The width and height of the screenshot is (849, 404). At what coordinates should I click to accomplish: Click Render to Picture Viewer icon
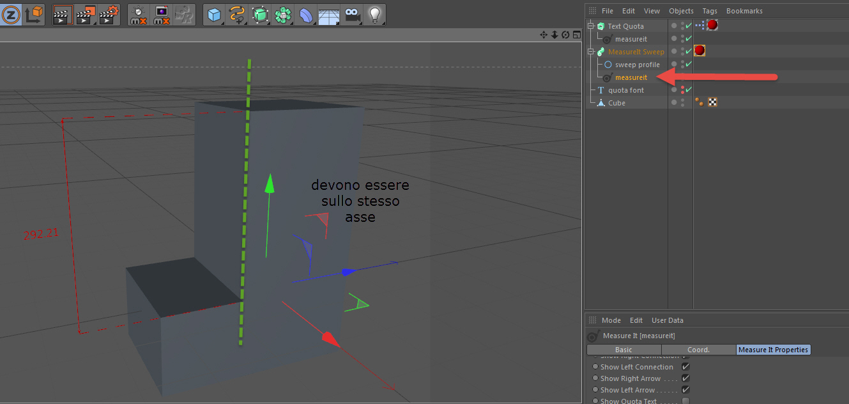[x=86, y=14]
